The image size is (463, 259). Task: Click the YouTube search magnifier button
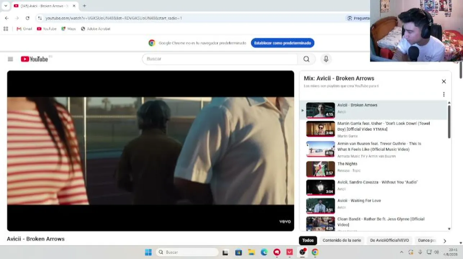pyautogui.click(x=306, y=59)
